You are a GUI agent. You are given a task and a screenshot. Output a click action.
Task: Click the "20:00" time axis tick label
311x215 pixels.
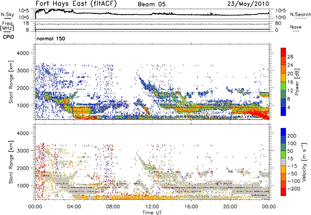pyautogui.click(x=230, y=207)
